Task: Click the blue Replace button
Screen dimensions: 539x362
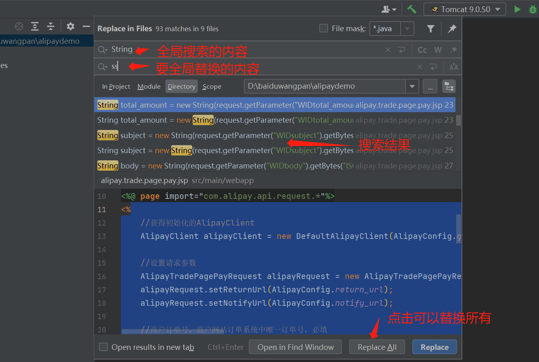Action: [x=435, y=347]
